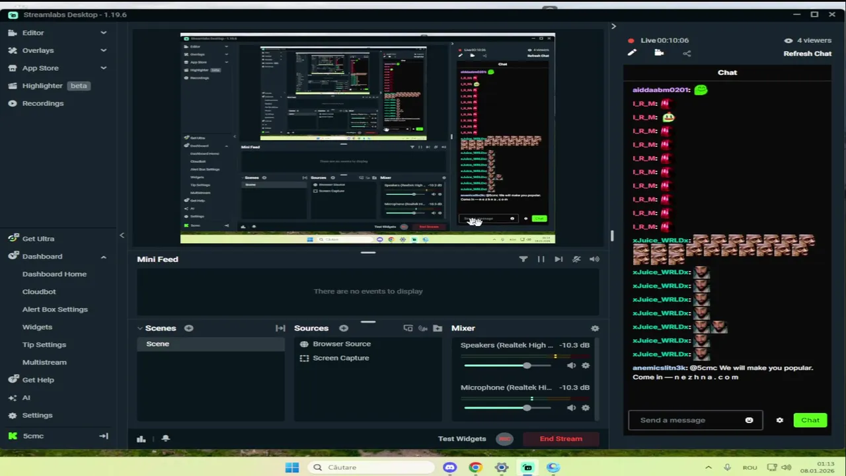Viewport: 846px width, 476px height.
Task: Open the App Store sidebar item
Action: click(40, 68)
